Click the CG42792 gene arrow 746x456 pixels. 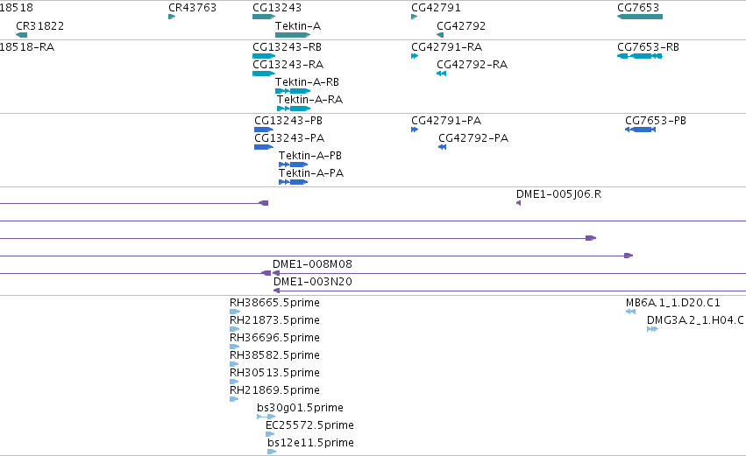coord(440,35)
